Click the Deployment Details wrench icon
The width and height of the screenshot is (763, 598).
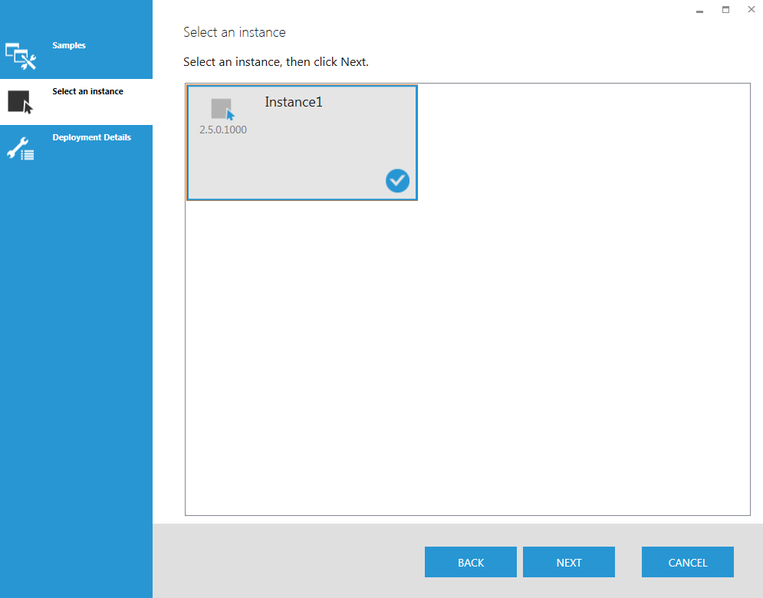coord(21,149)
